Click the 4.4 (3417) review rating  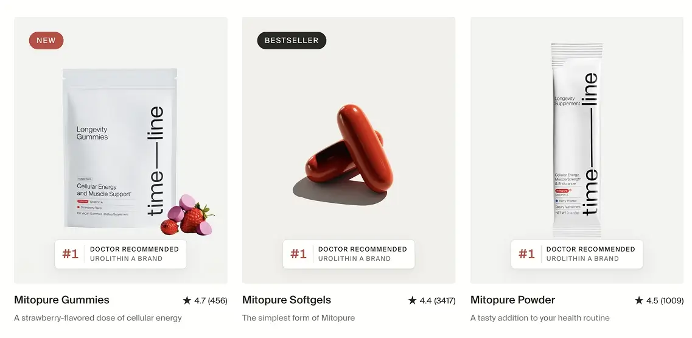click(437, 300)
